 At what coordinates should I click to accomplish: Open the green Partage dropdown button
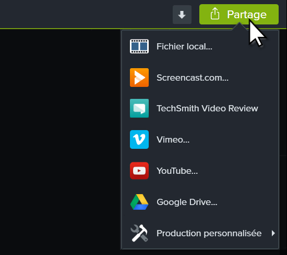click(239, 14)
